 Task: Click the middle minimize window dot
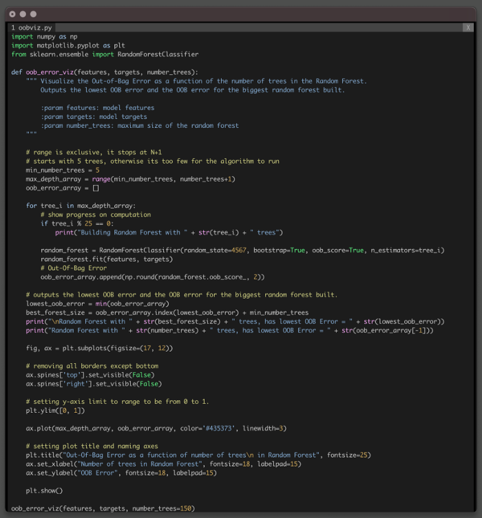pos(23,14)
